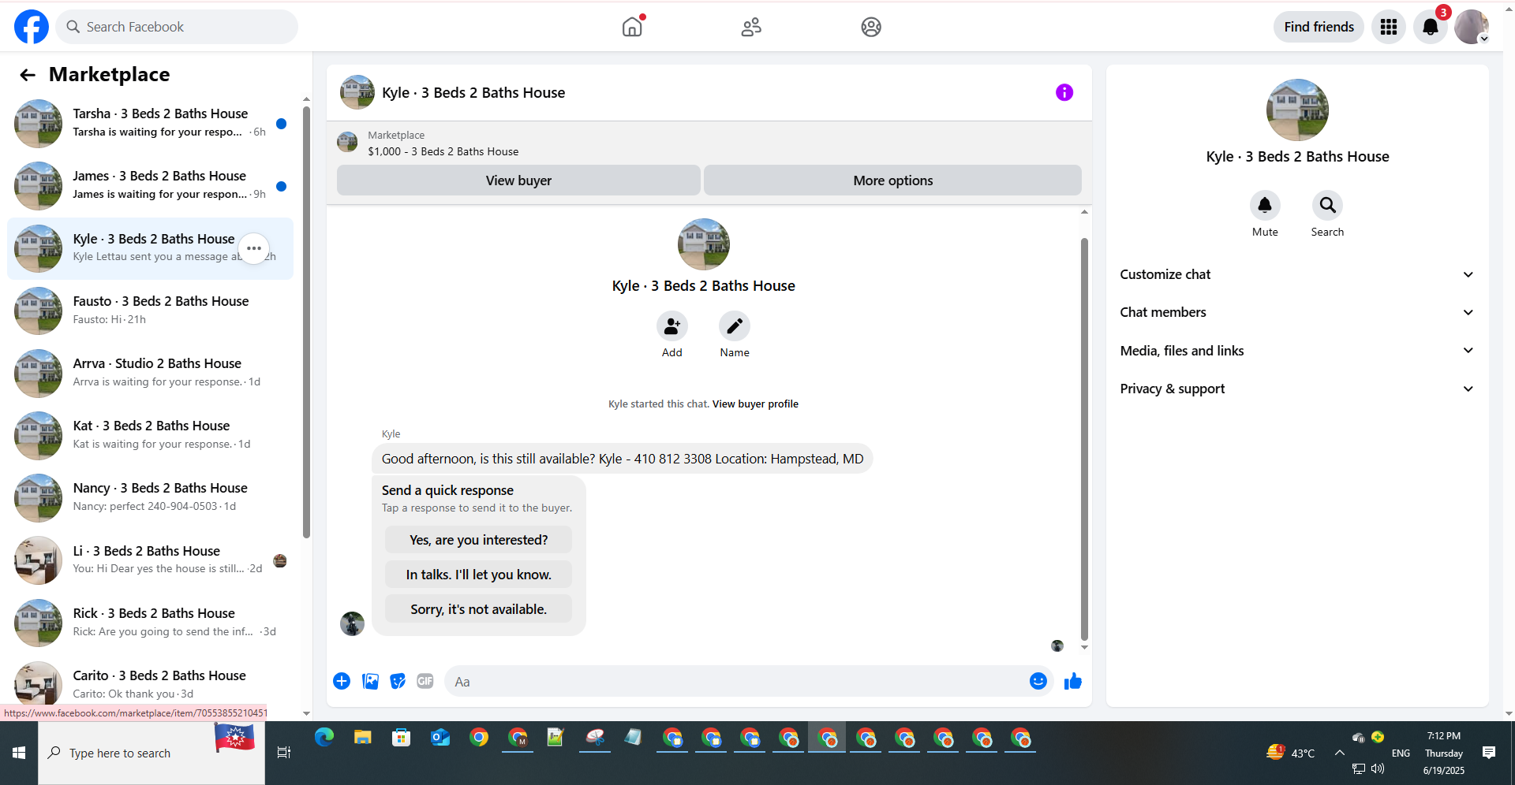Show hidden system tray icons
The image size is (1515, 785).
(x=1340, y=753)
